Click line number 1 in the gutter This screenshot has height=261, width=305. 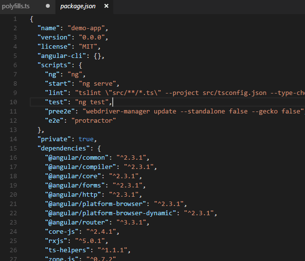(15, 19)
